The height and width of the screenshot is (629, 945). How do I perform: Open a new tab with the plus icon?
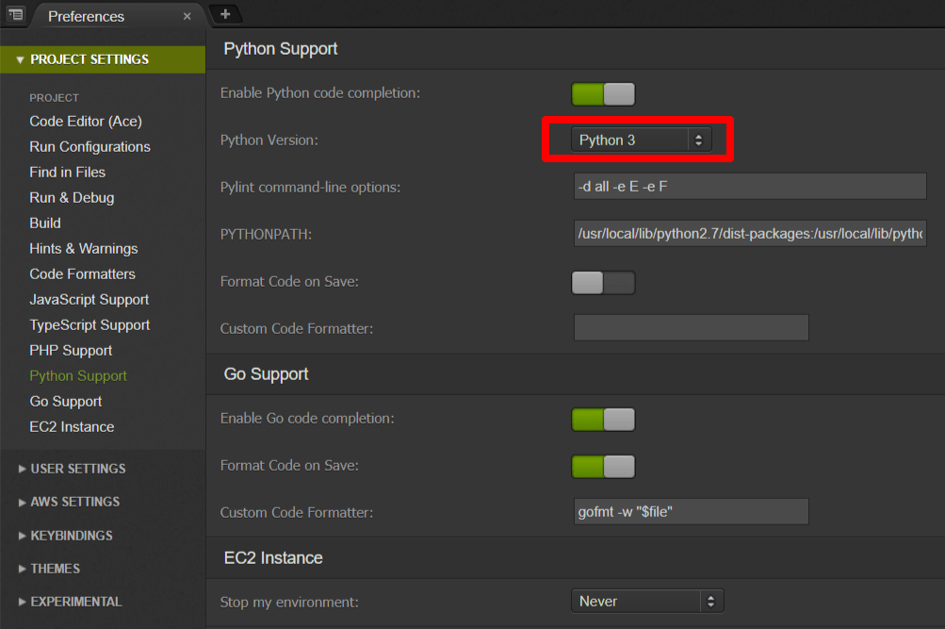[x=224, y=15]
